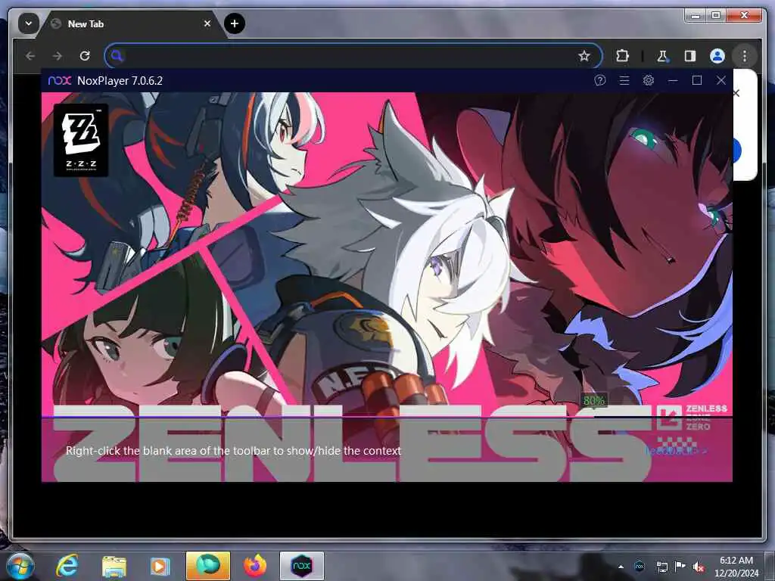
Task: Open the clock showing 6:12 AM
Action: 736,567
